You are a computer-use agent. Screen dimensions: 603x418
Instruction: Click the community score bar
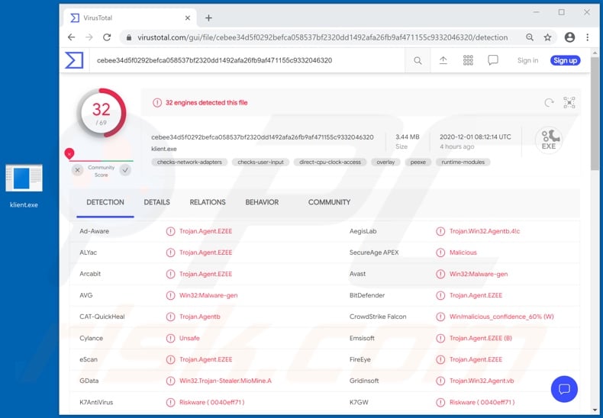click(x=102, y=161)
